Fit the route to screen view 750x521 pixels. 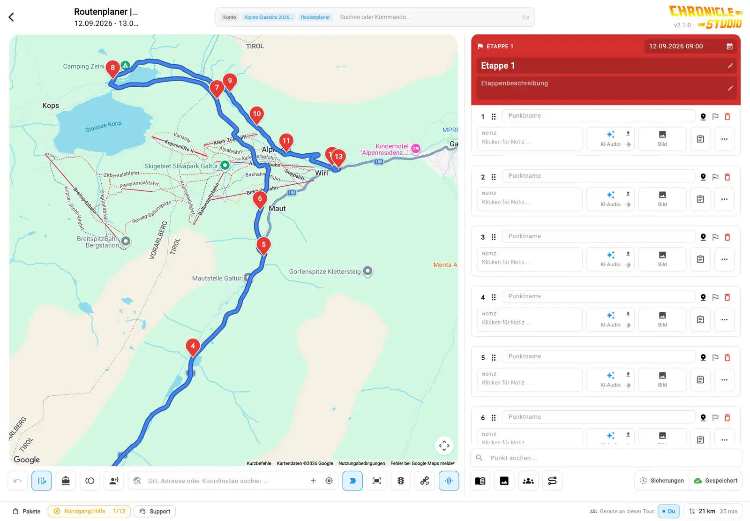click(376, 481)
